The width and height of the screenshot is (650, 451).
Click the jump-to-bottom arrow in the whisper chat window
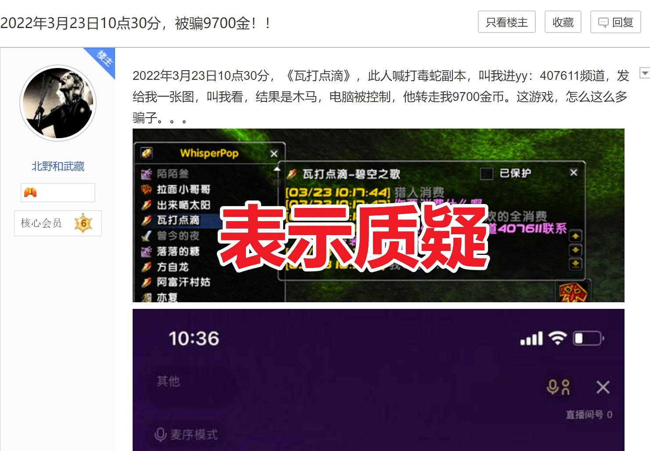point(575,264)
